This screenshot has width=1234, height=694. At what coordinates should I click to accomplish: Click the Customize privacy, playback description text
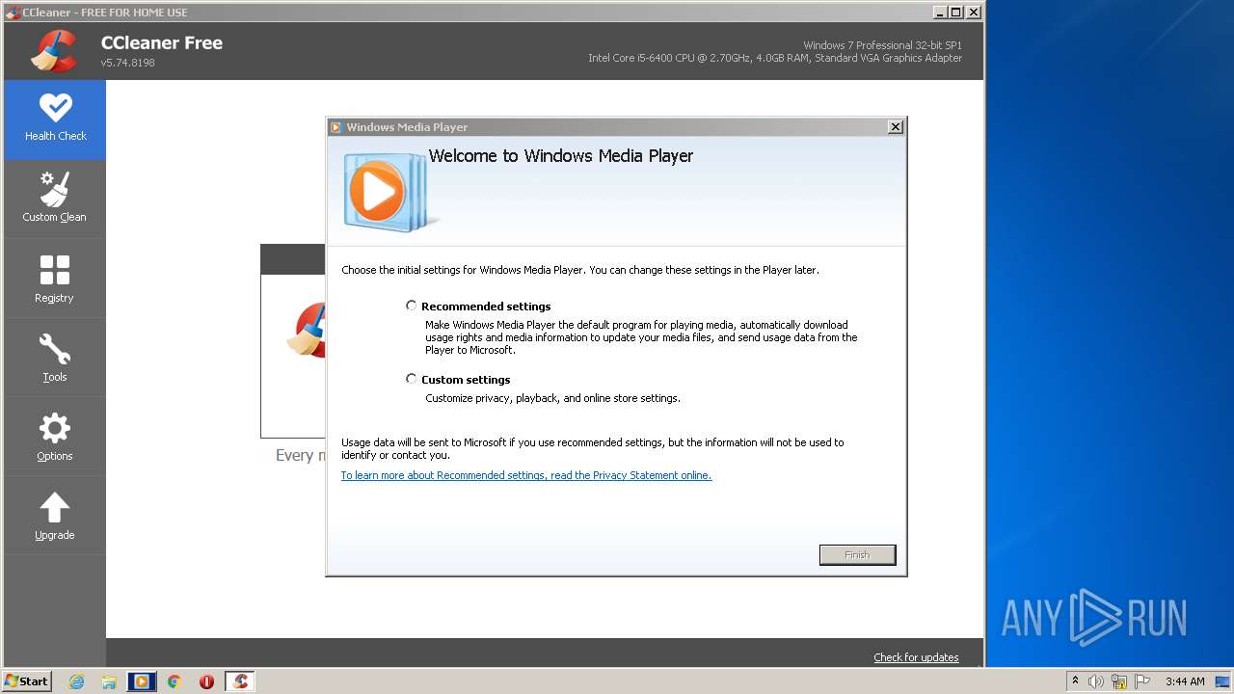pos(552,398)
